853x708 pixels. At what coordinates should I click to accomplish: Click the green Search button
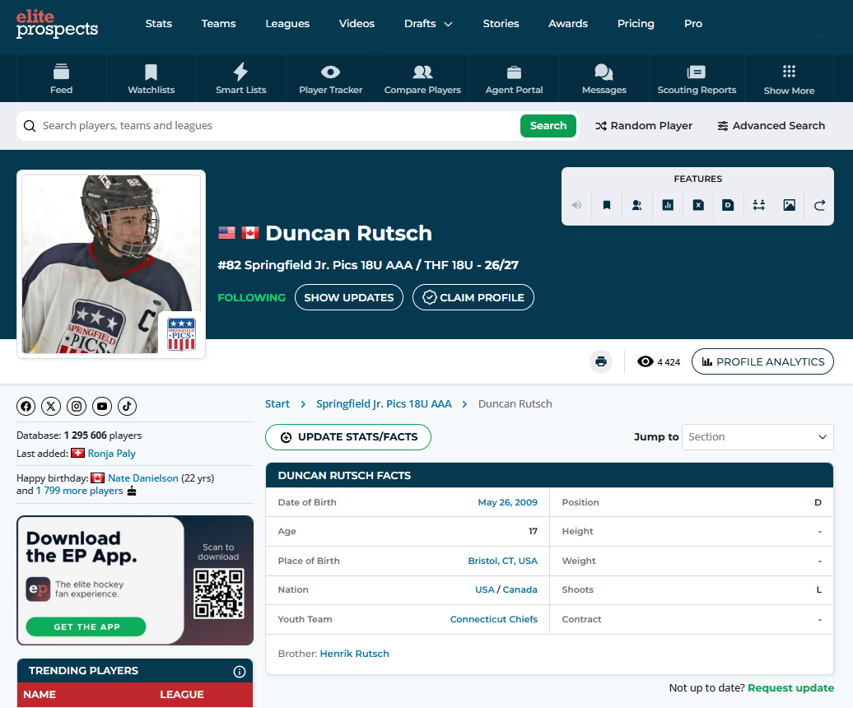point(548,126)
